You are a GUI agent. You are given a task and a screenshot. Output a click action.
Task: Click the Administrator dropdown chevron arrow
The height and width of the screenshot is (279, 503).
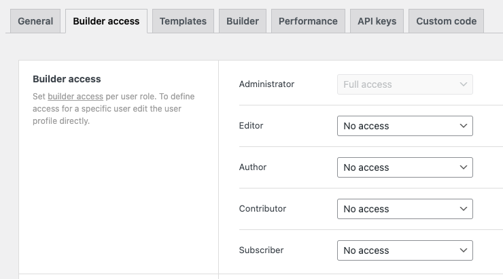[x=463, y=84]
